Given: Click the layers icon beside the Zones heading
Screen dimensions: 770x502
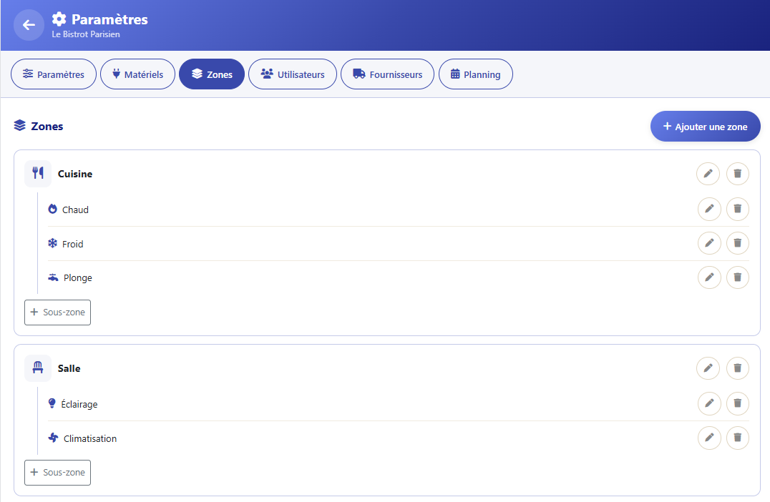Looking at the screenshot, I should click(x=19, y=126).
